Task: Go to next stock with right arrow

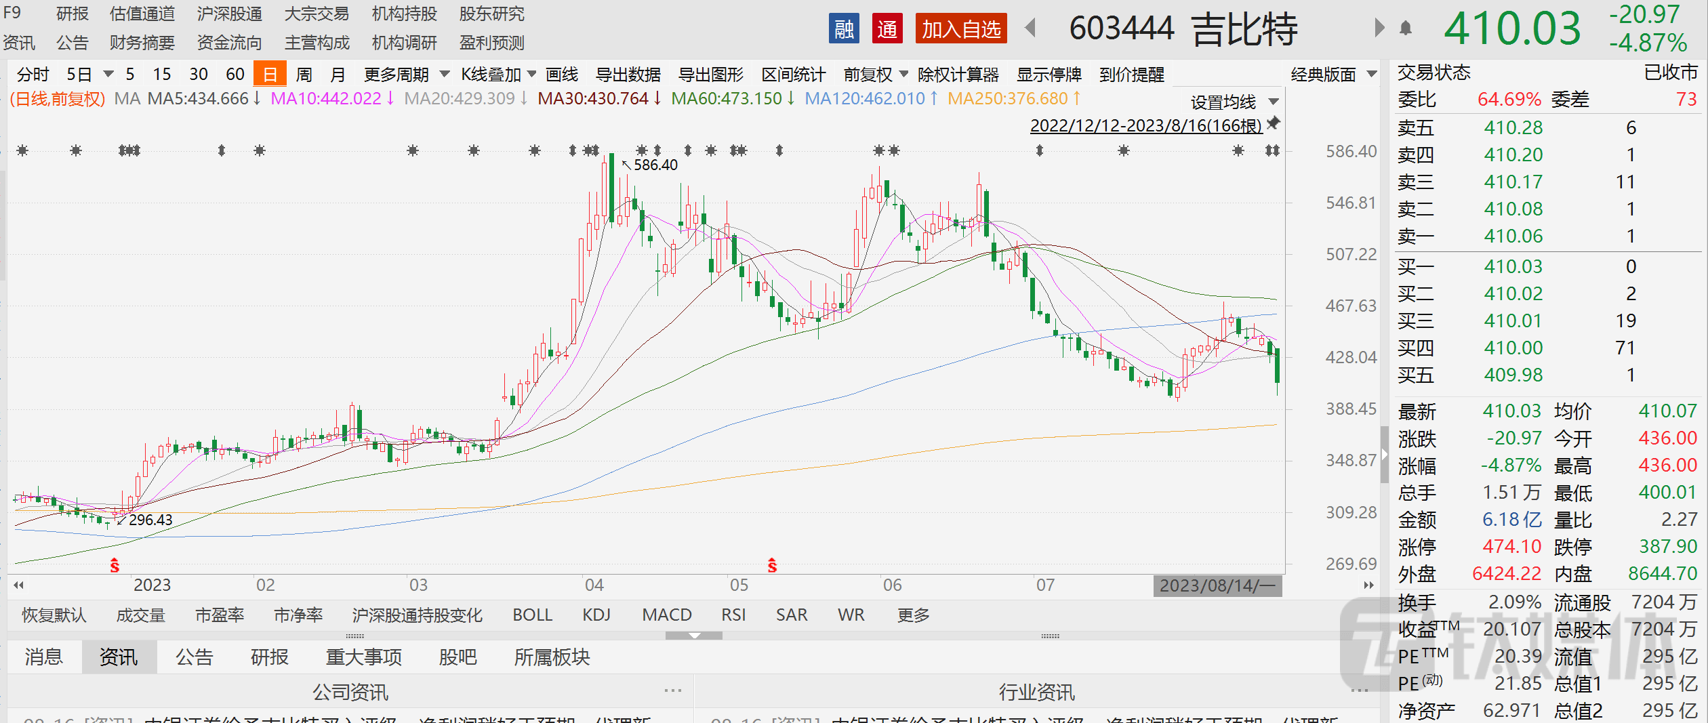Action: click(x=1379, y=28)
